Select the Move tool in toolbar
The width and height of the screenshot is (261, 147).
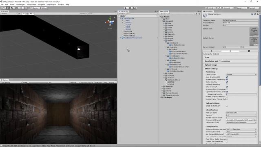coord(8,8)
